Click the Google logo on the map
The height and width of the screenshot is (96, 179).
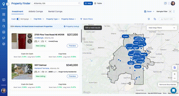[87, 92]
